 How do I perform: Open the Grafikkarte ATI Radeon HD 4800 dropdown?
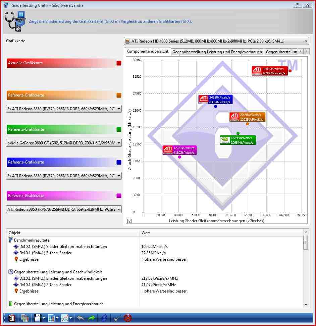point(216,41)
